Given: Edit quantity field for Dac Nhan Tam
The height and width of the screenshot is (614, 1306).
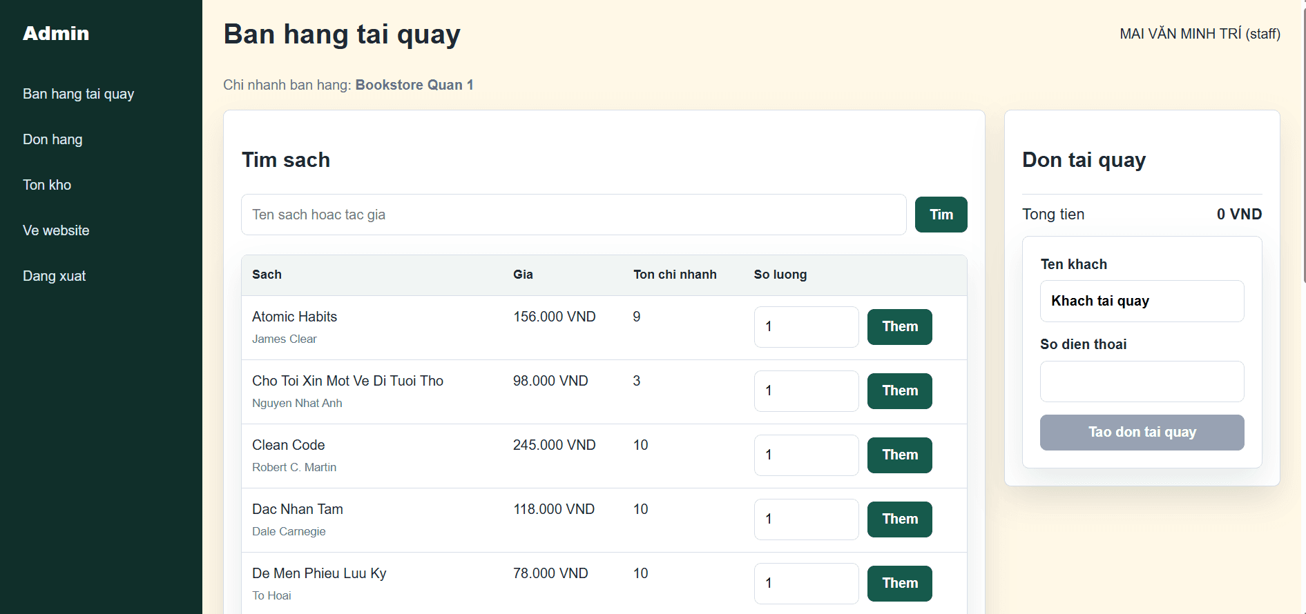Looking at the screenshot, I should (x=806, y=519).
